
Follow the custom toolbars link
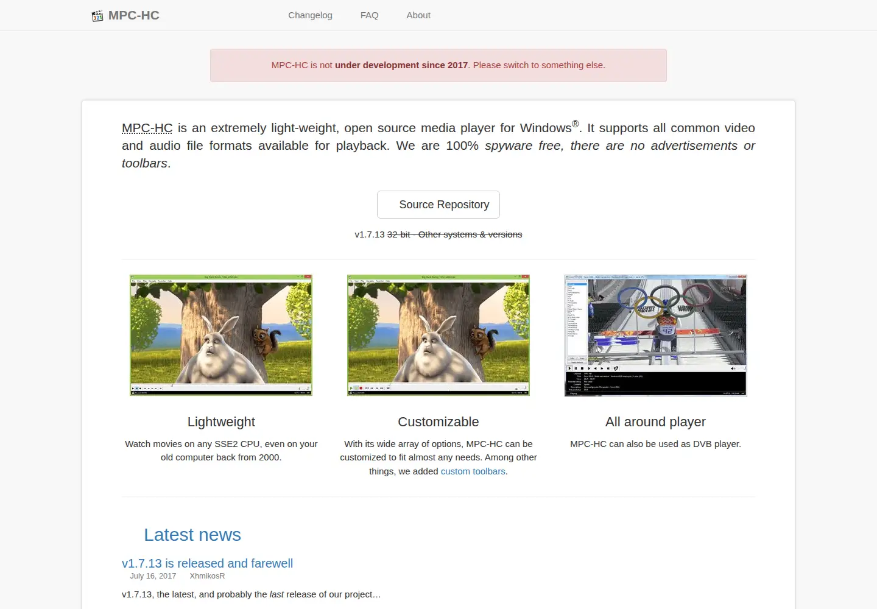tap(473, 471)
